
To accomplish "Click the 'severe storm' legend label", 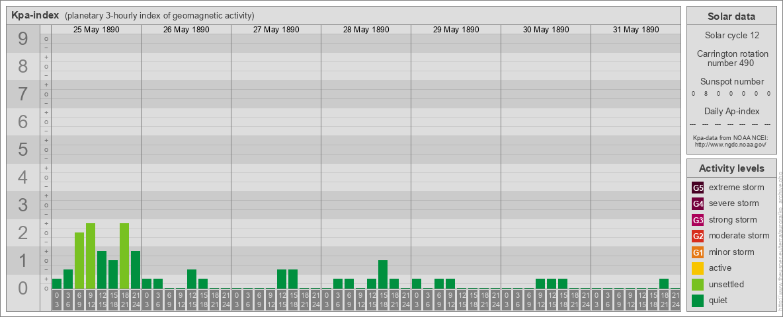I will click(x=733, y=203).
